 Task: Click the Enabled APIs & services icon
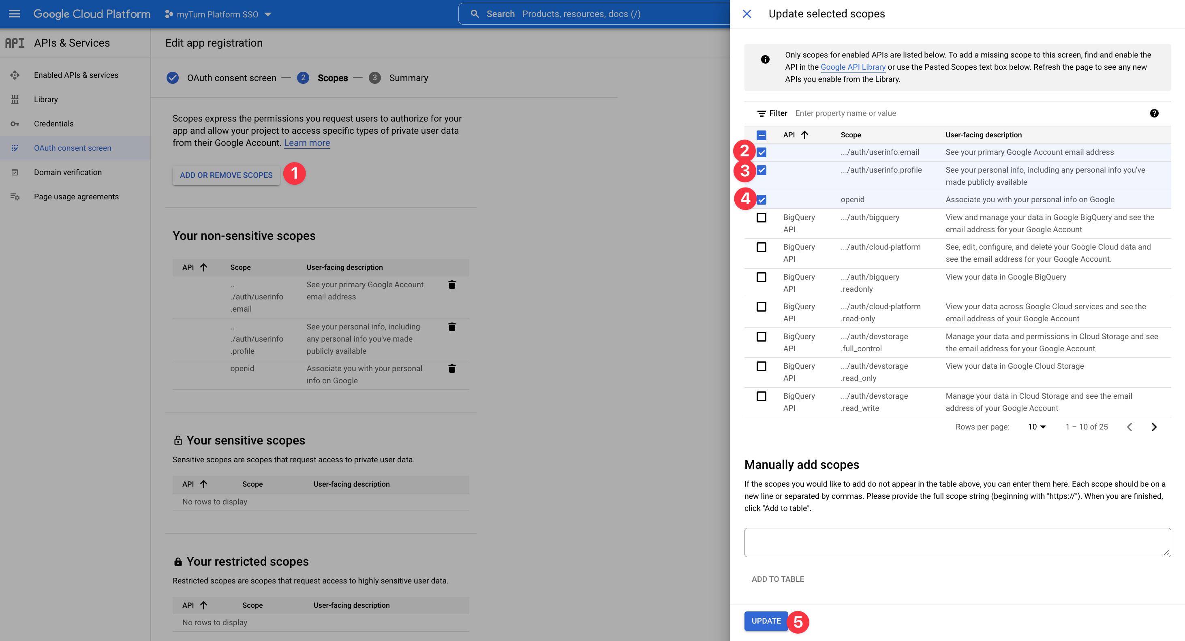point(15,75)
